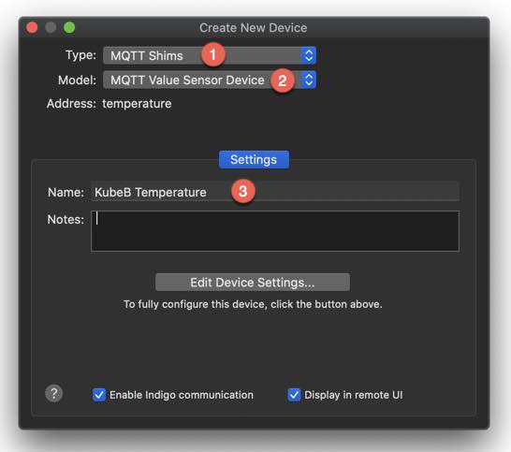Click the temperature address text
This screenshot has width=511, height=452.
click(137, 104)
